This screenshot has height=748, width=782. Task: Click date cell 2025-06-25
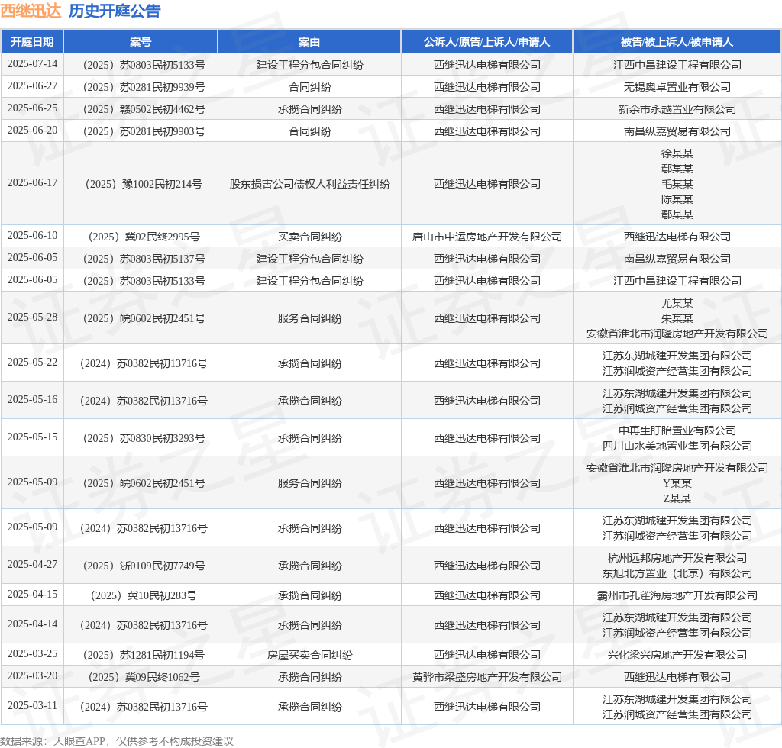[32, 108]
